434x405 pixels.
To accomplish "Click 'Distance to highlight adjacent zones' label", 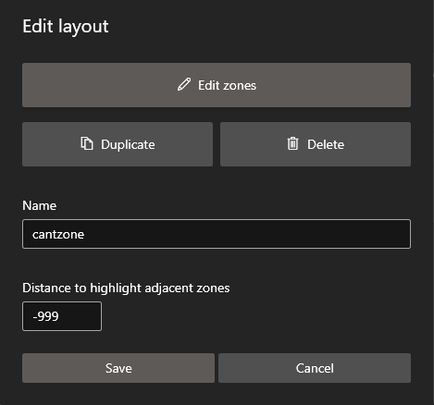I will click(126, 288).
